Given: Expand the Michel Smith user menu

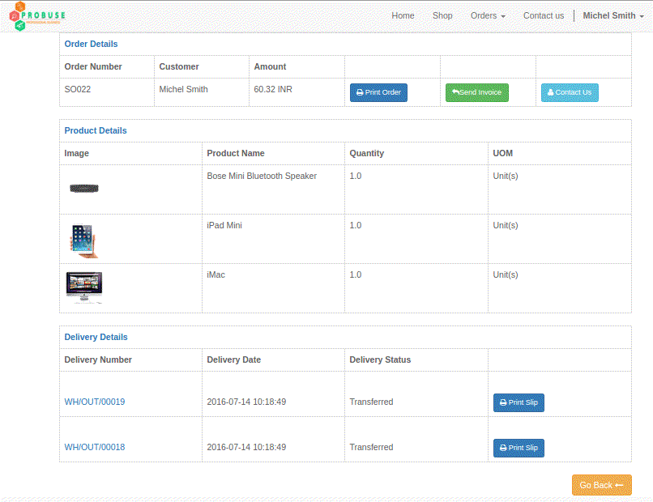Looking at the screenshot, I should 613,15.
